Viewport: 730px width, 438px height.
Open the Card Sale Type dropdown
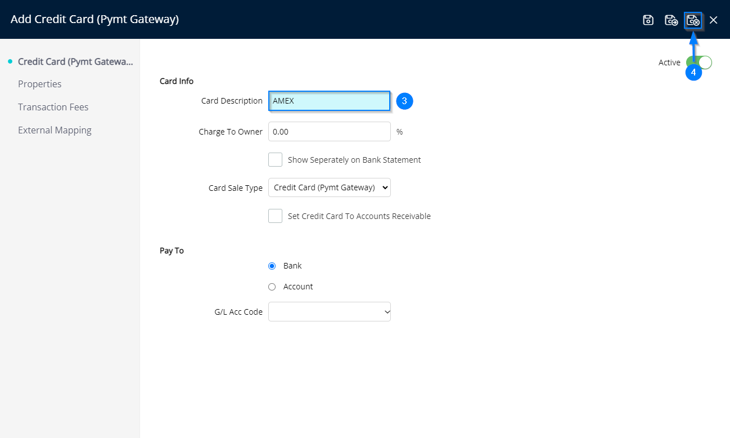point(329,187)
